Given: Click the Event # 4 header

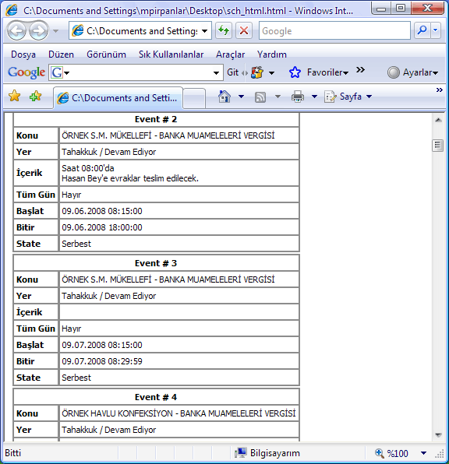Looking at the screenshot, I should (x=156, y=397).
